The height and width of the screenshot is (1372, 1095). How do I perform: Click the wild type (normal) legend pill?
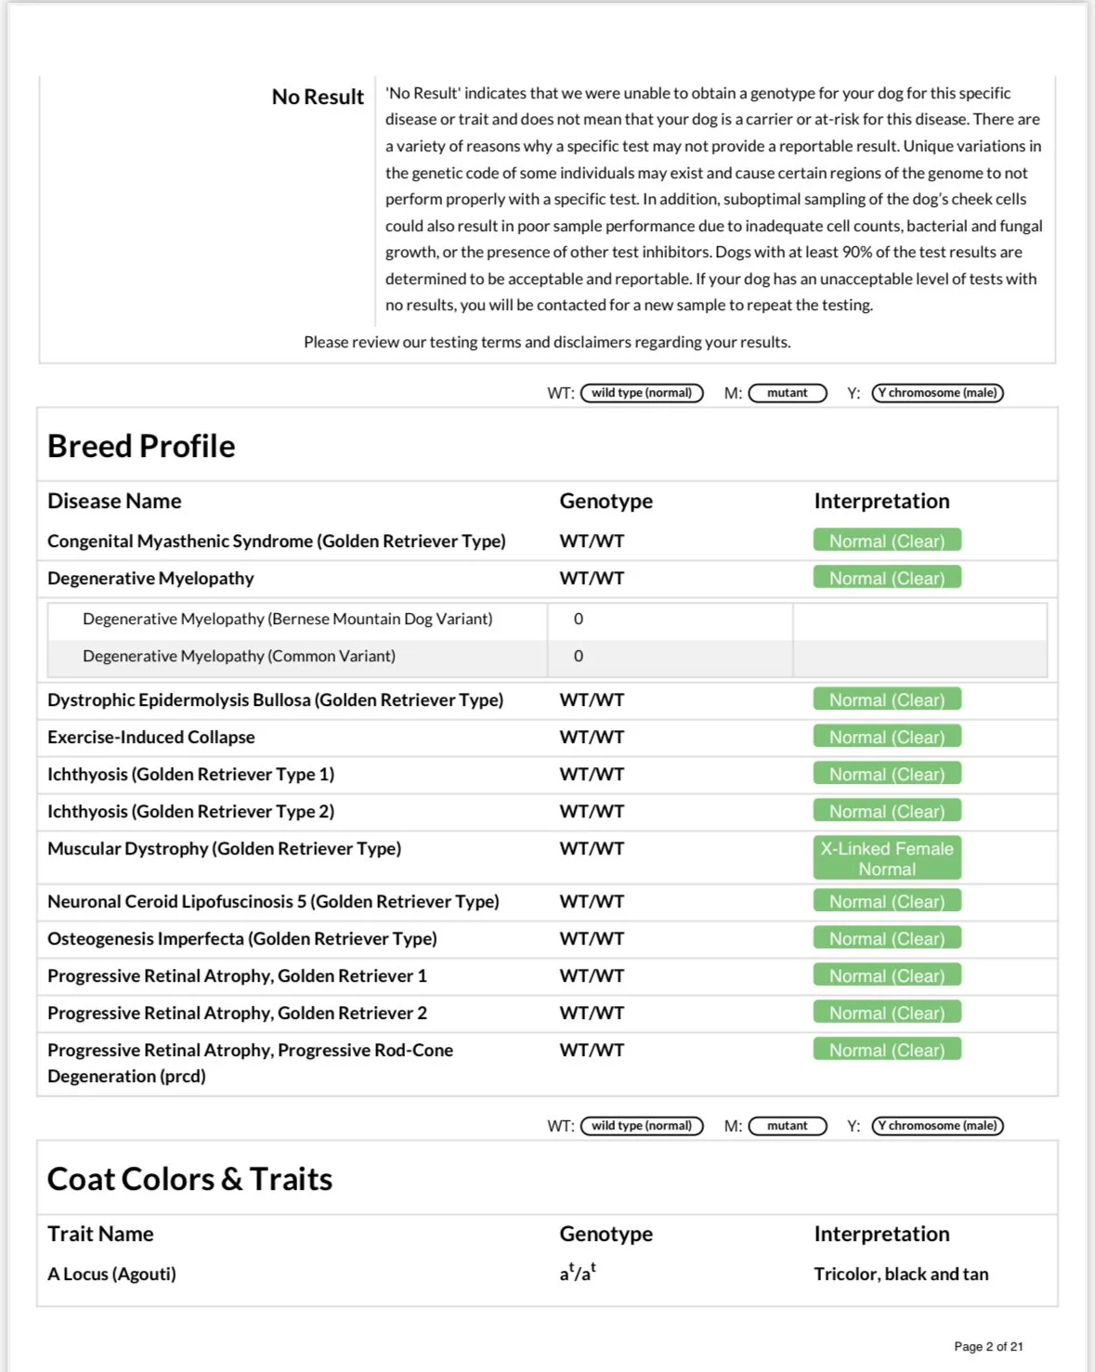(642, 393)
